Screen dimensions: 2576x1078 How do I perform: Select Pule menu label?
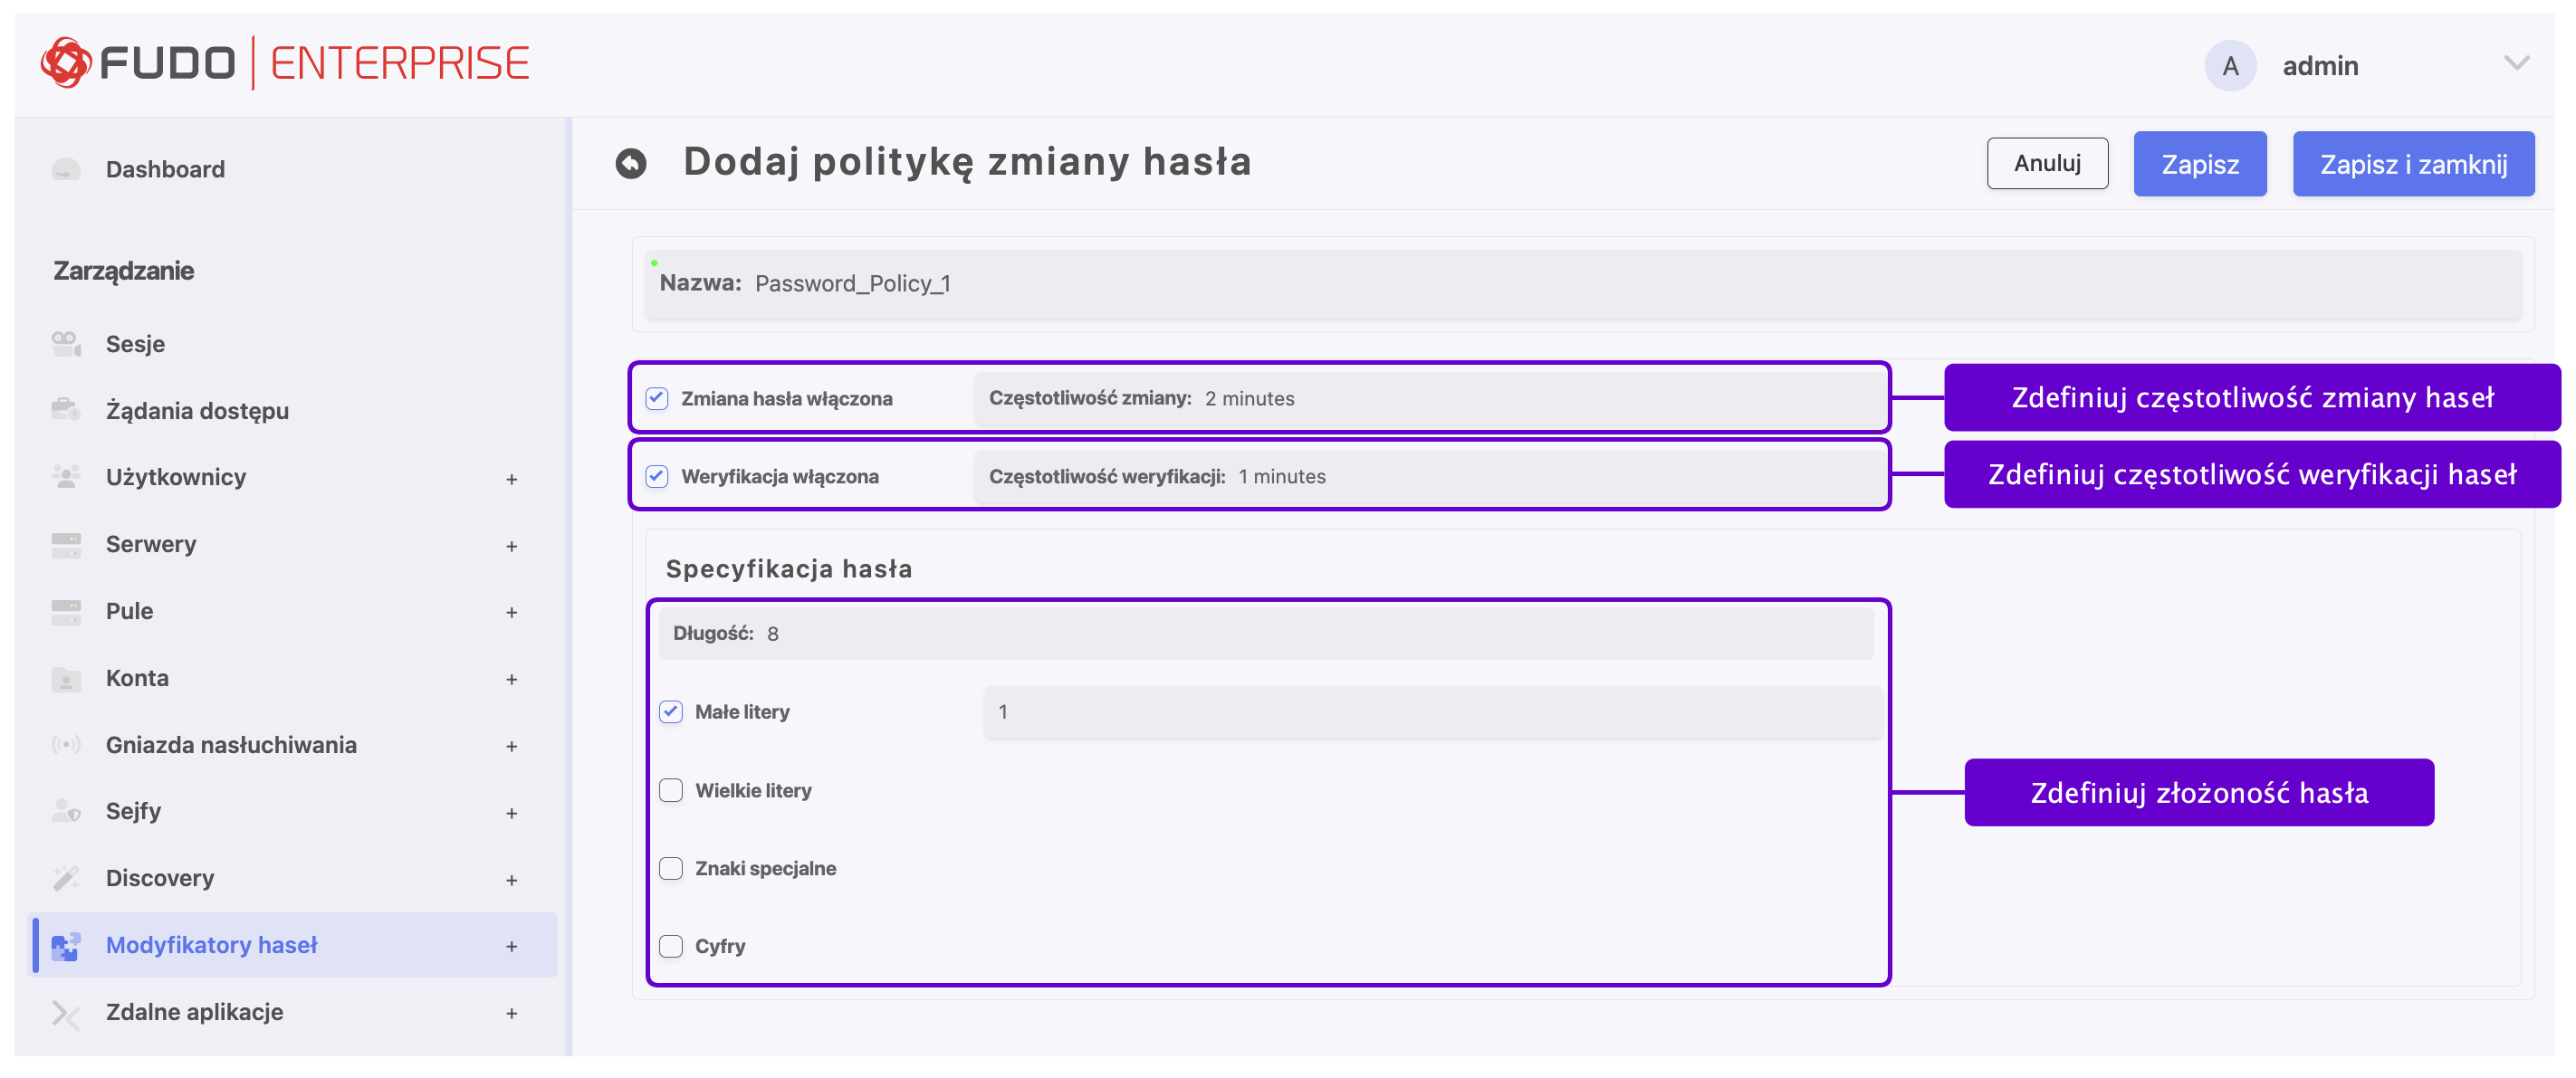pos(129,611)
